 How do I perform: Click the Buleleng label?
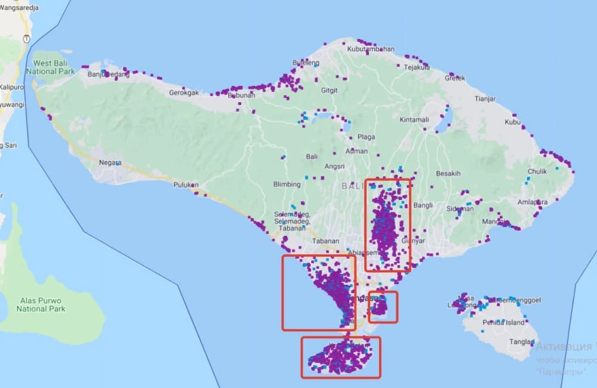click(306, 63)
